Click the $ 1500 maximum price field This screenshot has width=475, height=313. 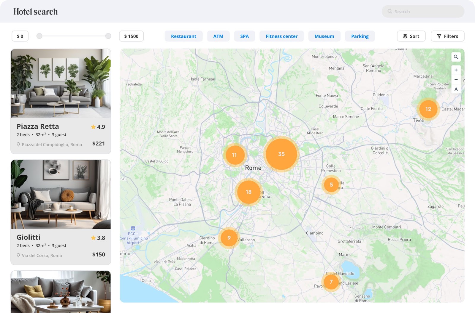tap(131, 36)
